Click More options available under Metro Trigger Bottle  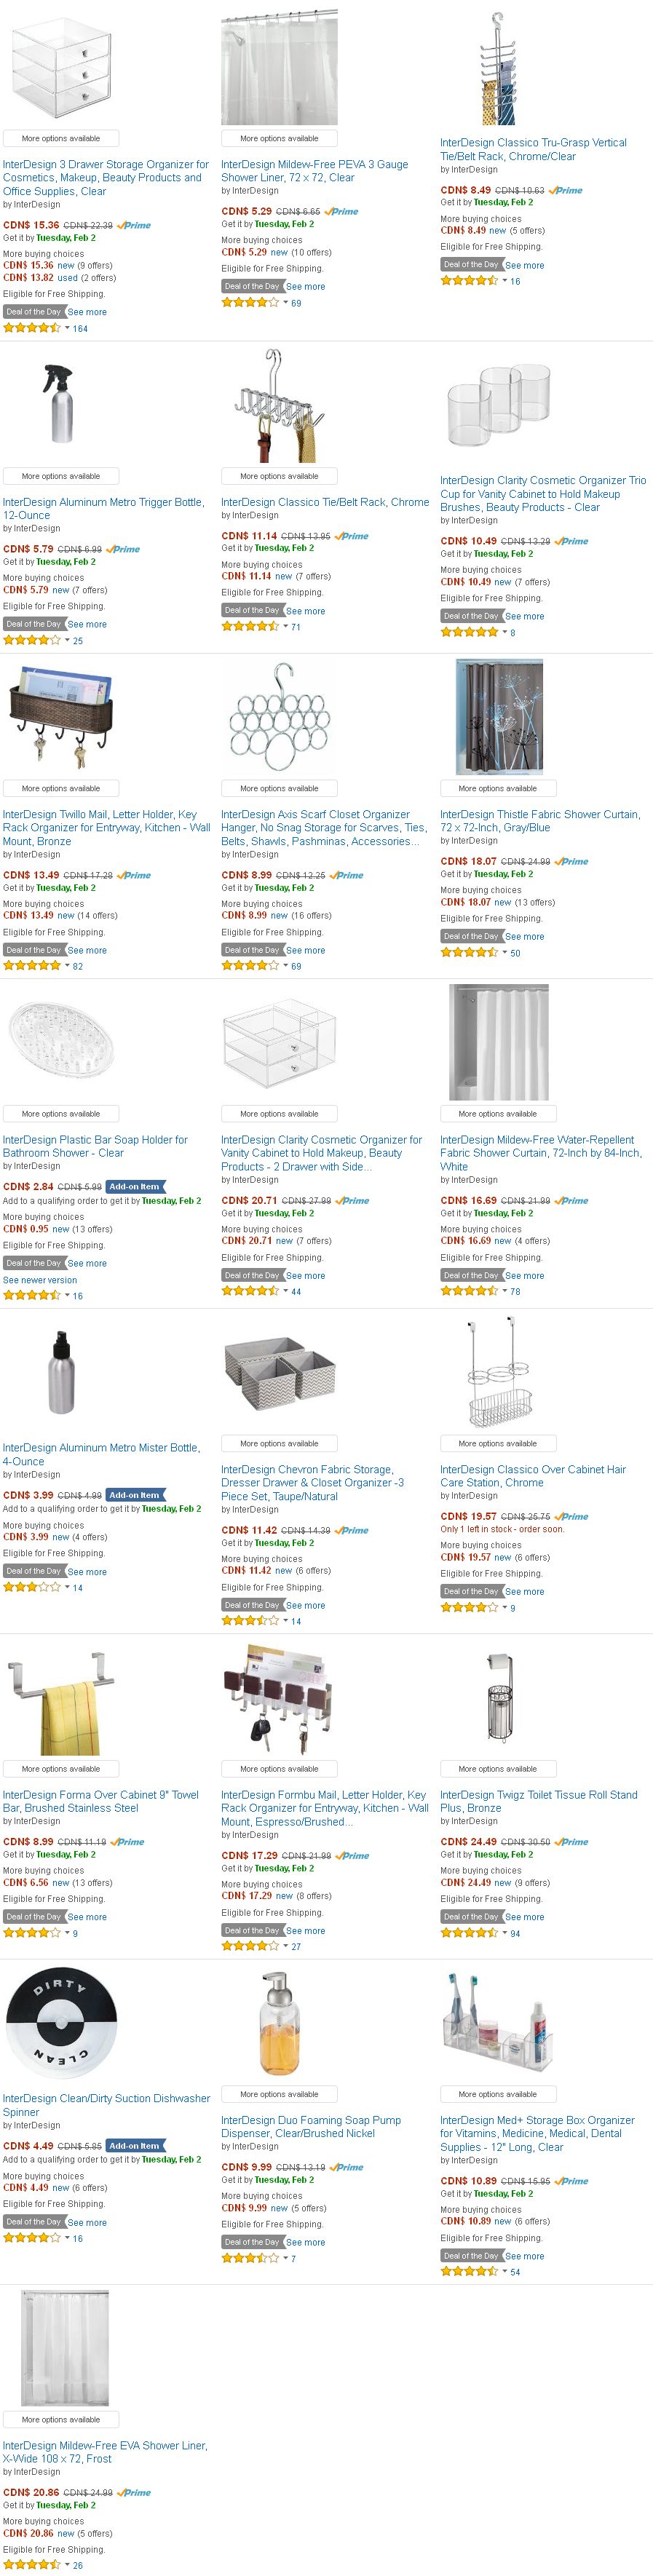(61, 476)
